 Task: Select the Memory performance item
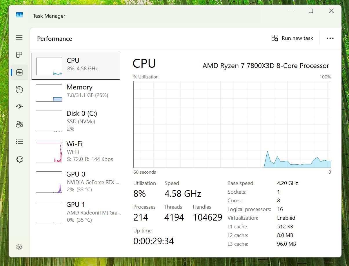(x=76, y=93)
